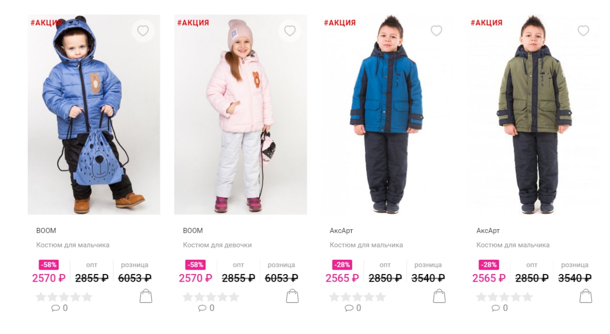This screenshot has height=334, width=610.
Task: Open comments on the green АксАрт suit
Action: (500, 308)
